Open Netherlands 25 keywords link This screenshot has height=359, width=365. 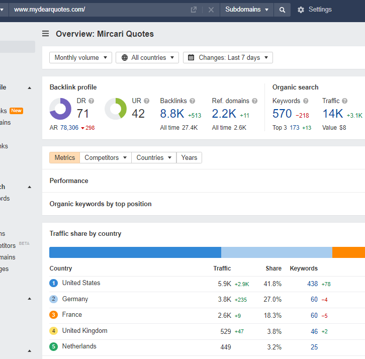pyautogui.click(x=314, y=347)
